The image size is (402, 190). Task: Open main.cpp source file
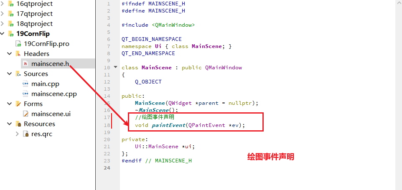pyautogui.click(x=46, y=84)
